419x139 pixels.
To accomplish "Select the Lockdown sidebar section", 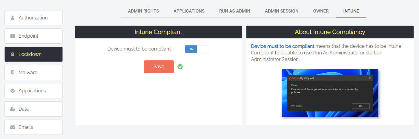I will (33, 54).
